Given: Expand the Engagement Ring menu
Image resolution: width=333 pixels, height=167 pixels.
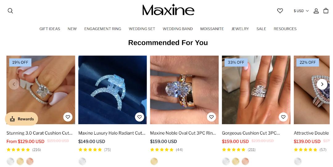Looking at the screenshot, I should pos(103,29).
